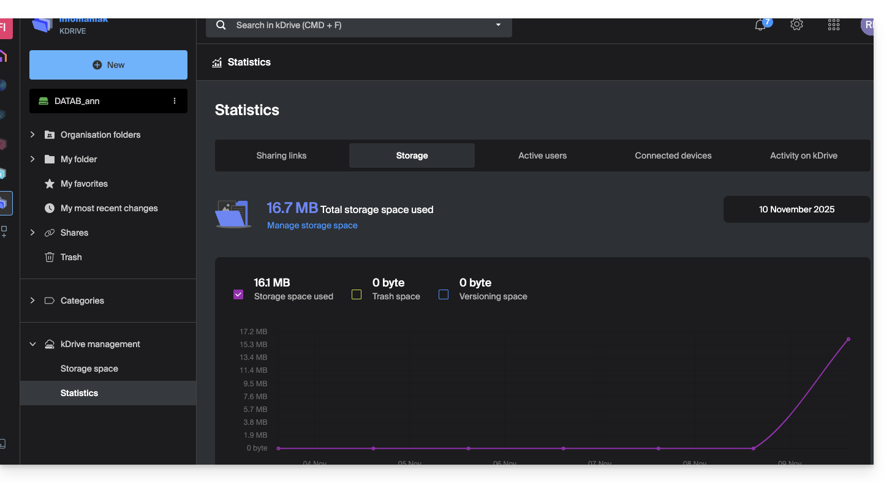
Task: Click the user avatar icon
Action: coord(867,25)
